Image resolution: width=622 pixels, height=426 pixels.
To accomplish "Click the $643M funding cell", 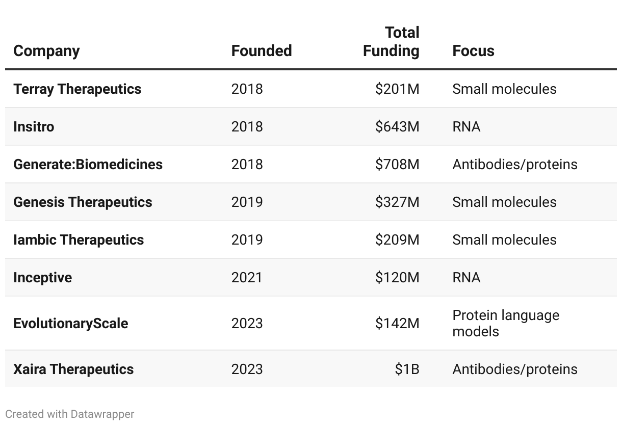I will pyautogui.click(x=397, y=127).
